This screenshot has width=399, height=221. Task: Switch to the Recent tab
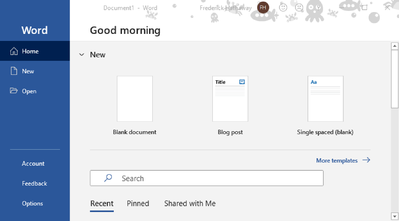coord(102,203)
